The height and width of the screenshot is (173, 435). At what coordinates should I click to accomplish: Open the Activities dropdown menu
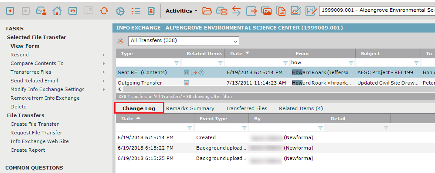coord(181,11)
